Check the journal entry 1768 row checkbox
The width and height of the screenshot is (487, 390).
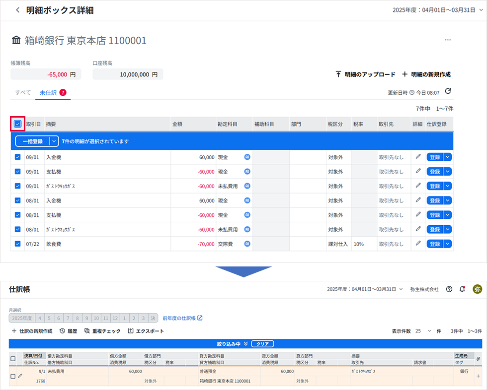click(13, 376)
